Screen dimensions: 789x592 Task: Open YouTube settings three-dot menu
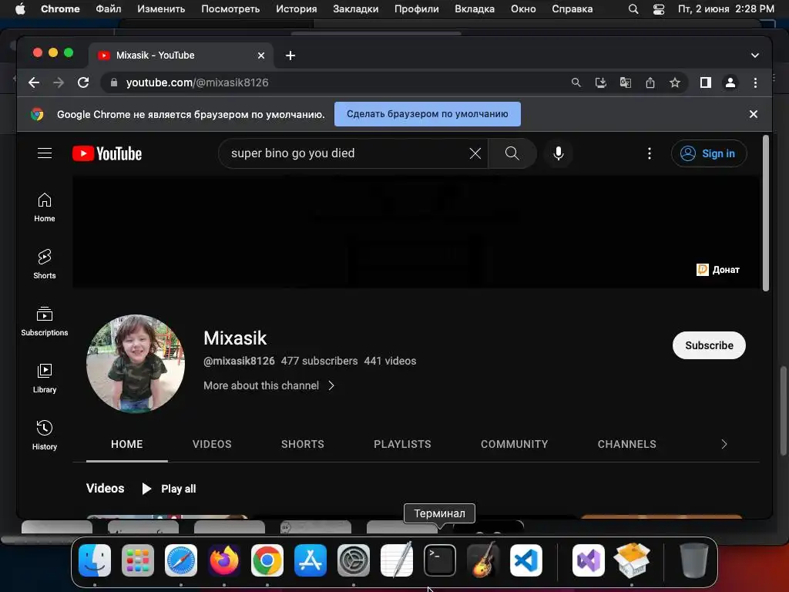click(649, 153)
